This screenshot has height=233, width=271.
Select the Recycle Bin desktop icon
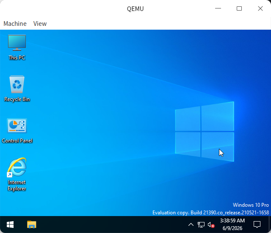(17, 89)
